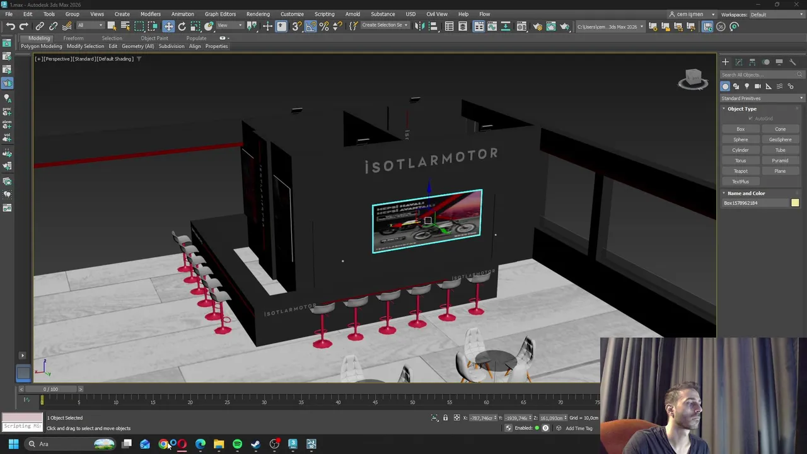Switch to the Motion panel icon
Viewport: 807px width, 454px height.
[x=766, y=62]
